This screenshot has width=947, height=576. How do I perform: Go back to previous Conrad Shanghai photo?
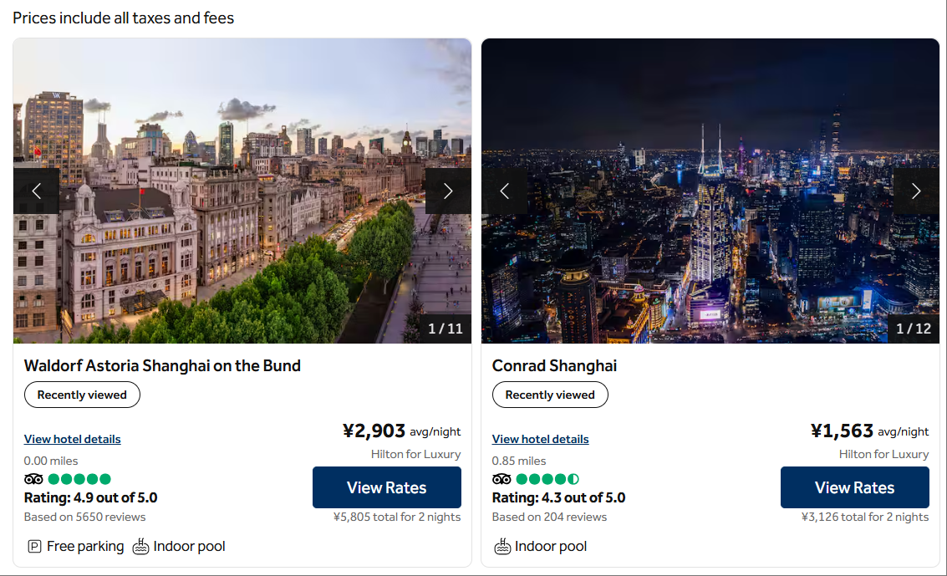tap(504, 191)
